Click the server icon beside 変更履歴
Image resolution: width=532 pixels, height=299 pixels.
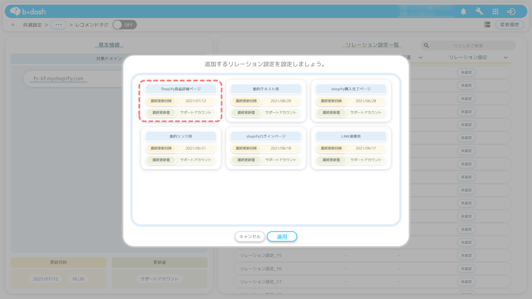pyautogui.click(x=488, y=25)
